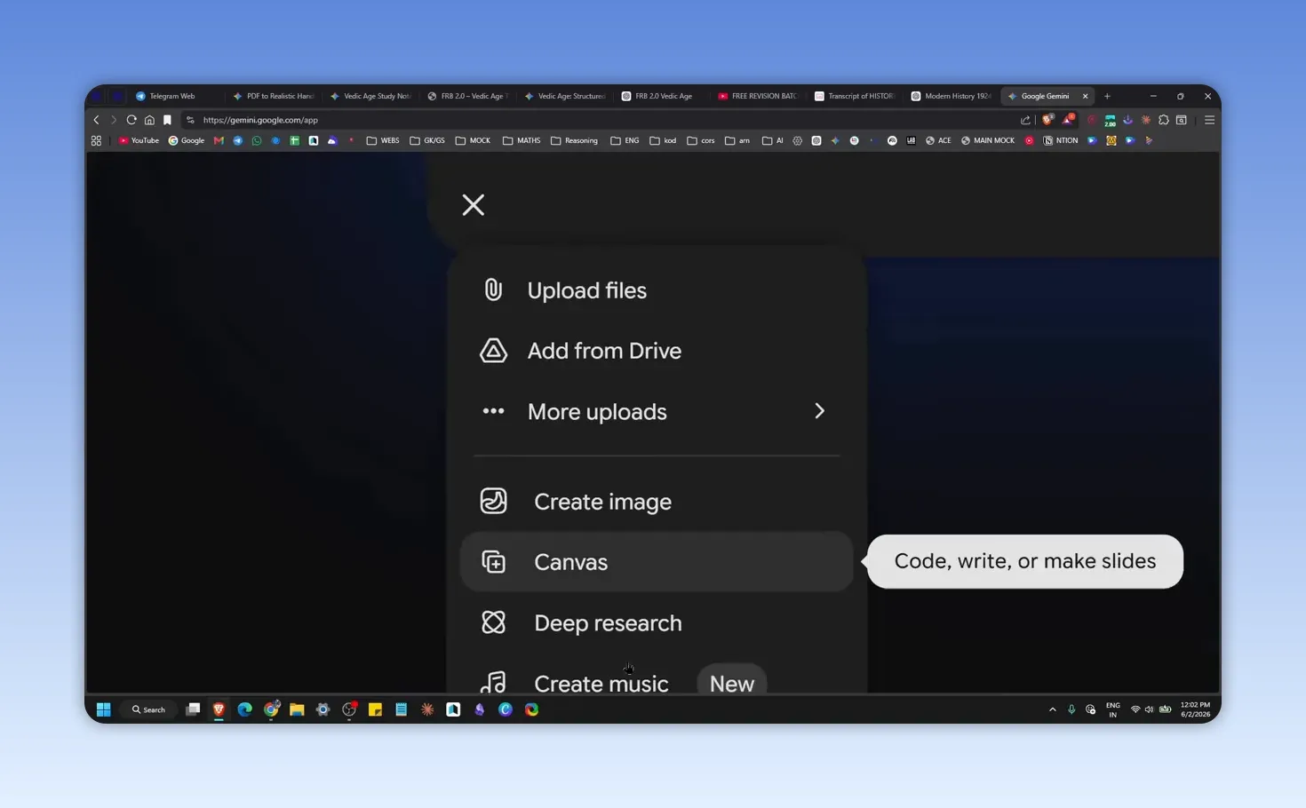This screenshot has height=808, width=1306.
Task: Click the WhatsApp bookmark icon
Action: pyautogui.click(x=257, y=140)
